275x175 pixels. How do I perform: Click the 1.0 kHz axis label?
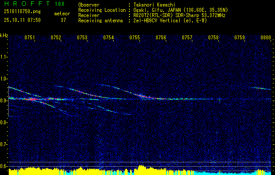(x=4, y=79)
